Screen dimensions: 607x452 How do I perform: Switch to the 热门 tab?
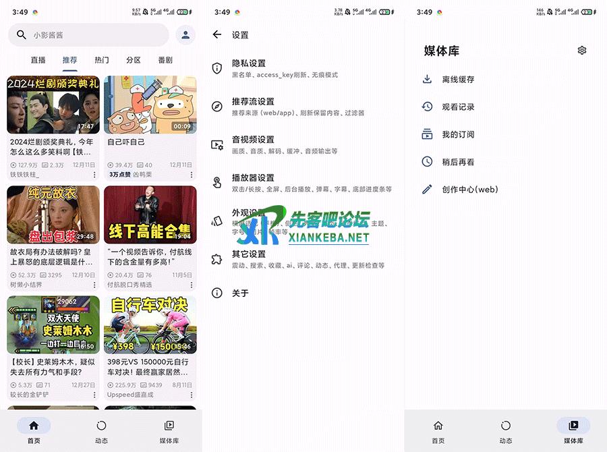tap(102, 60)
